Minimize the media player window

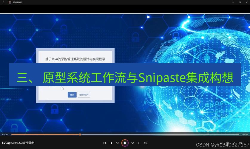(x=233, y=2)
